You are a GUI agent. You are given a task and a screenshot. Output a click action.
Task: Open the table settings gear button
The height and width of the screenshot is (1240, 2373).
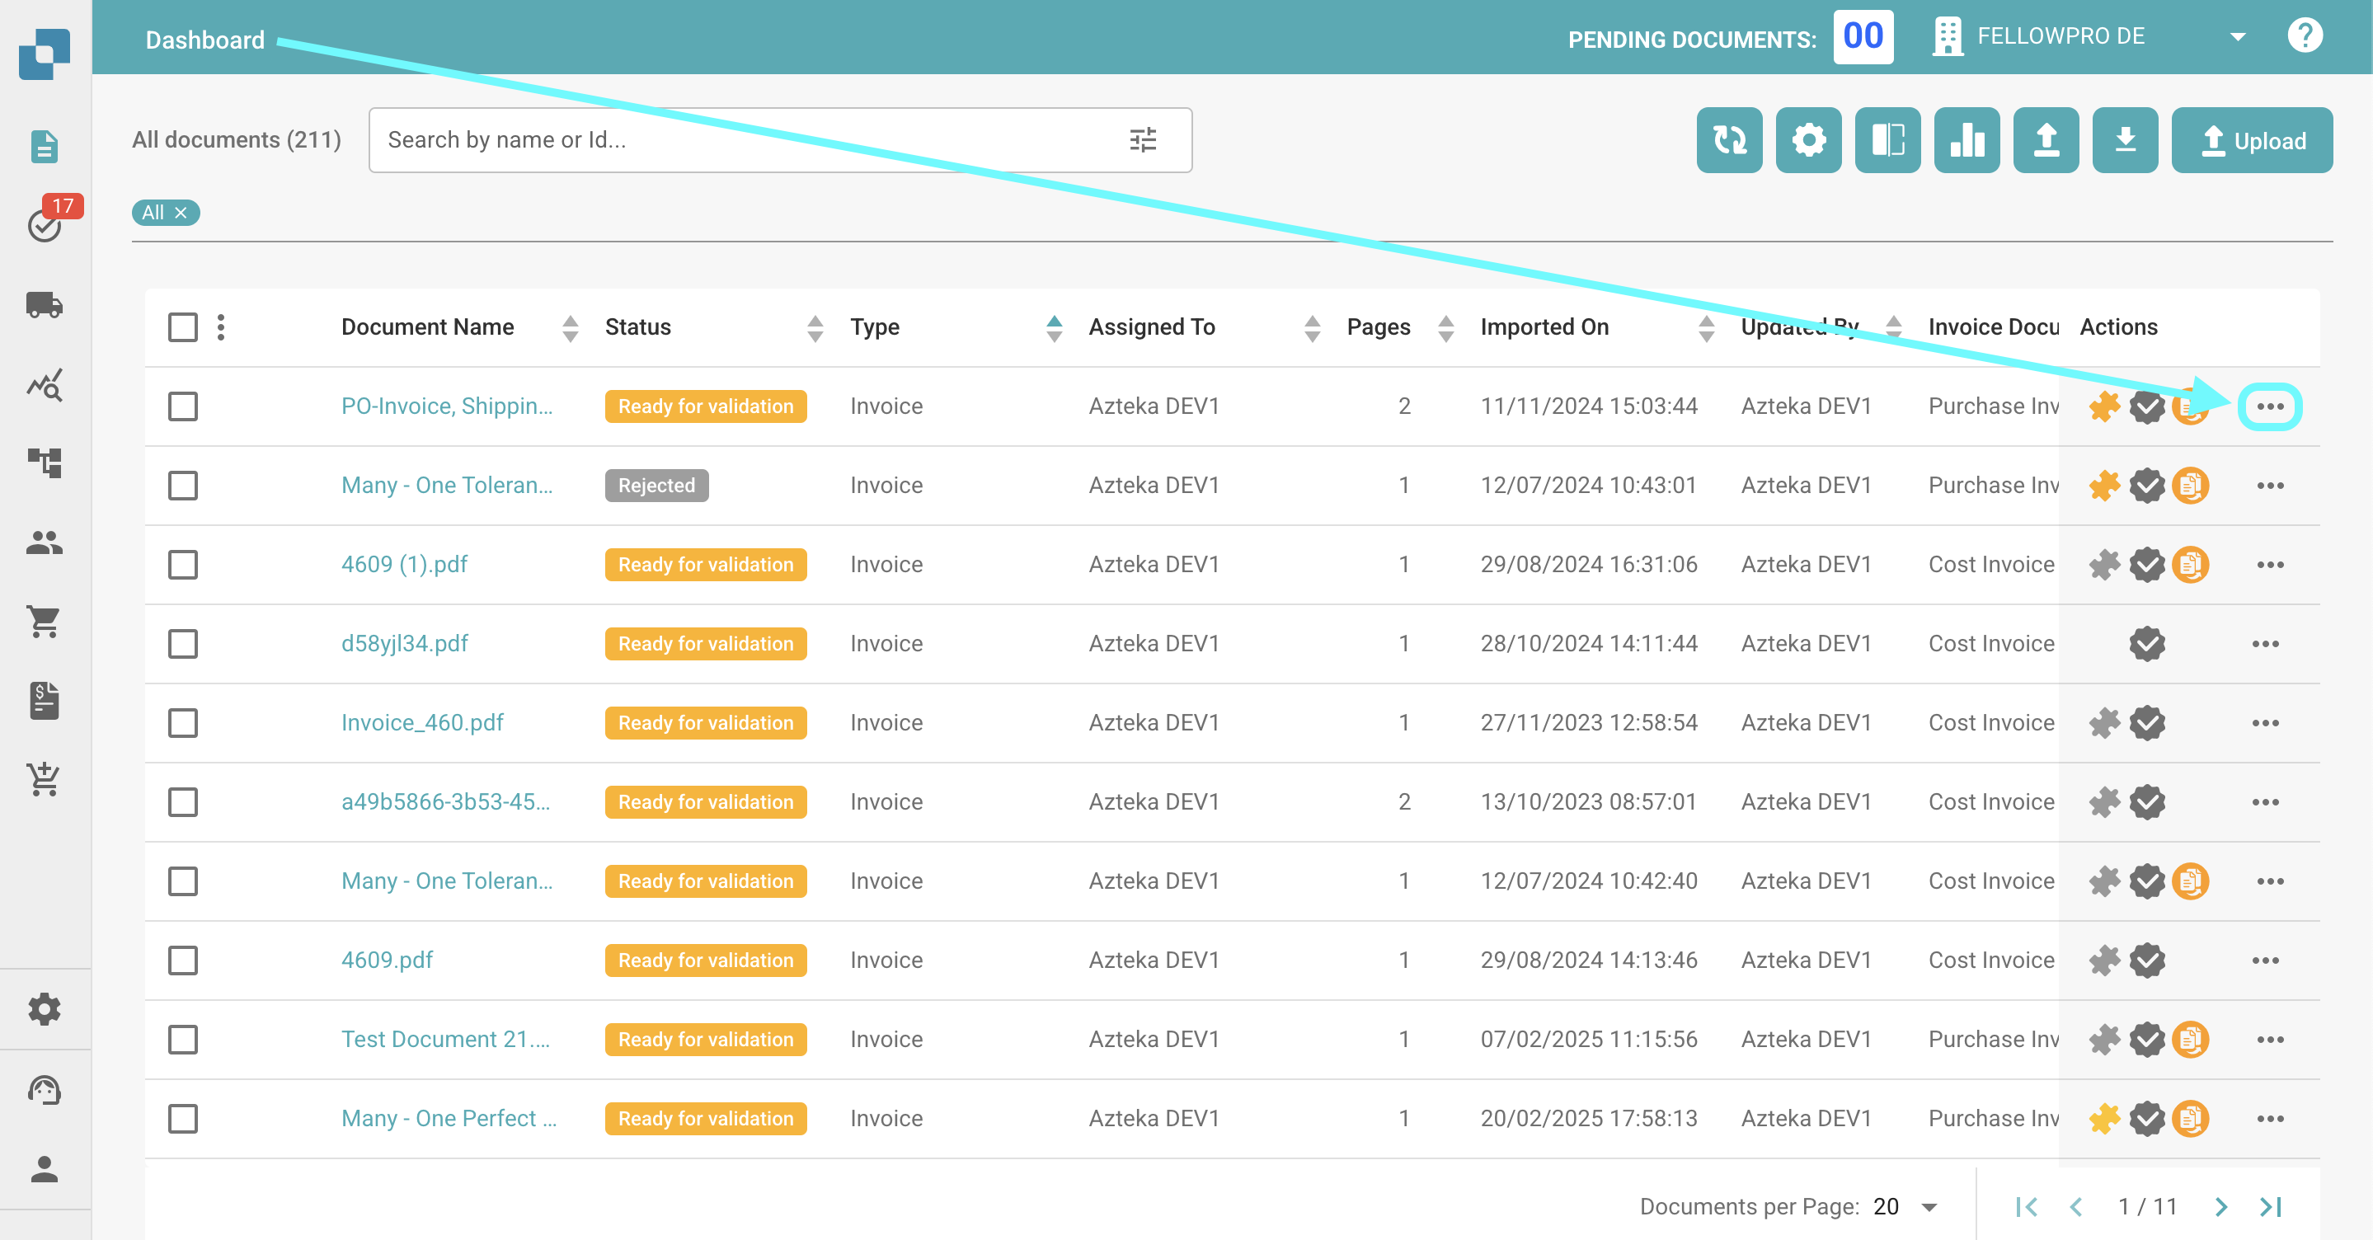point(1807,140)
